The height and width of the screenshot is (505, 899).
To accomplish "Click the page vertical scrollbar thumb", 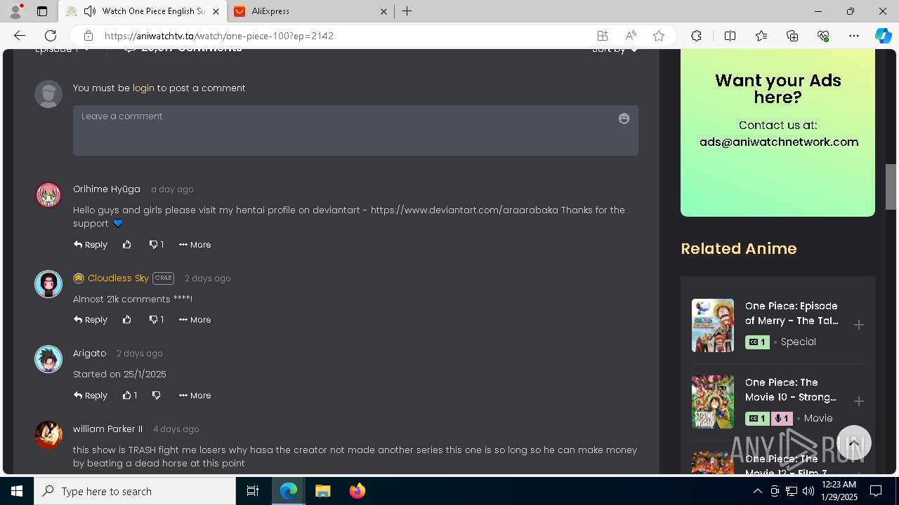I will [891, 186].
